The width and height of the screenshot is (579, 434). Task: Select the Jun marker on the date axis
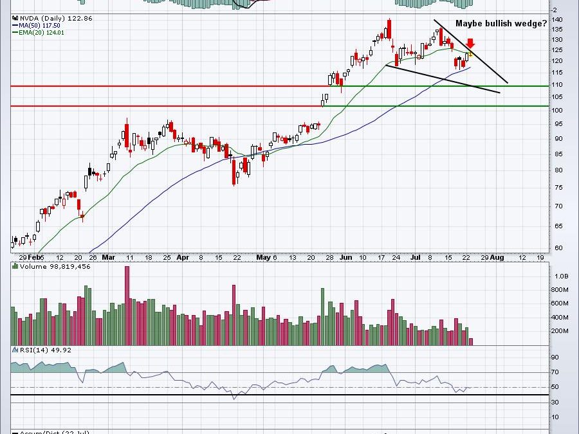point(345,257)
